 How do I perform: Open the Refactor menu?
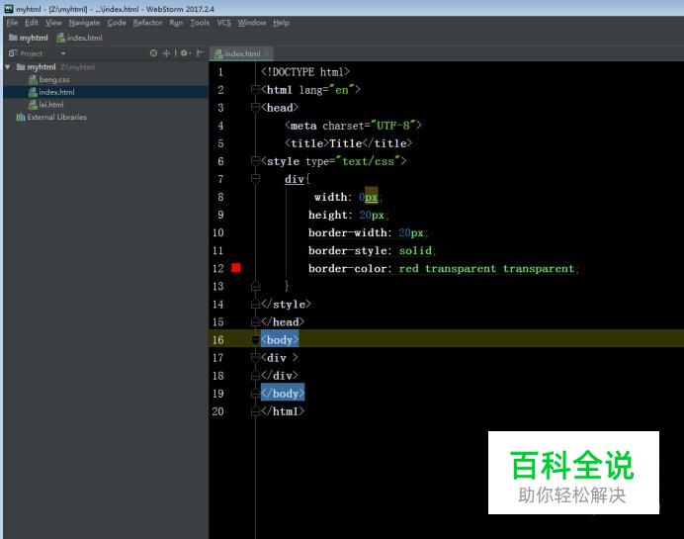[147, 23]
